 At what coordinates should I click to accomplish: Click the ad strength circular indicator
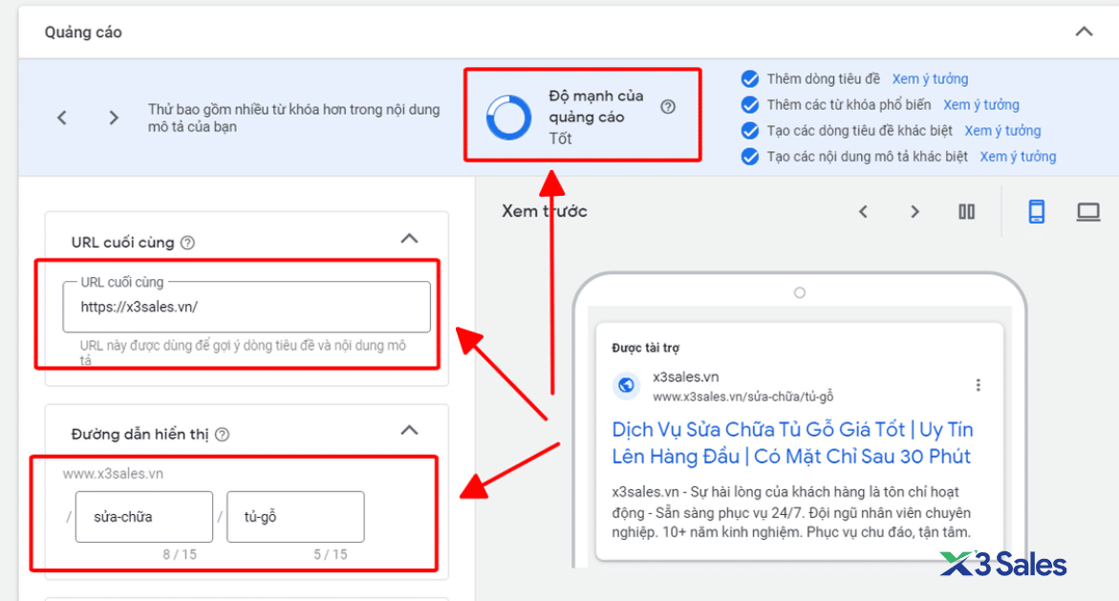tap(508, 118)
